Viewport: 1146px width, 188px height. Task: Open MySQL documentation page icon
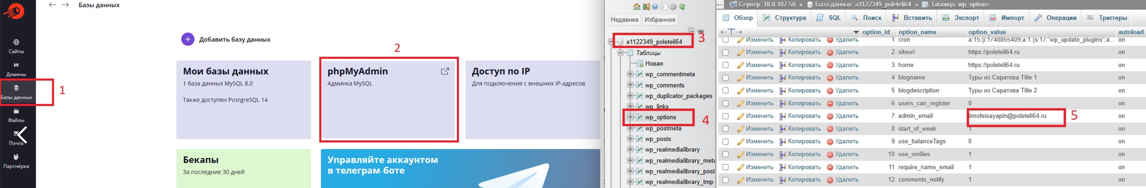(x=664, y=7)
